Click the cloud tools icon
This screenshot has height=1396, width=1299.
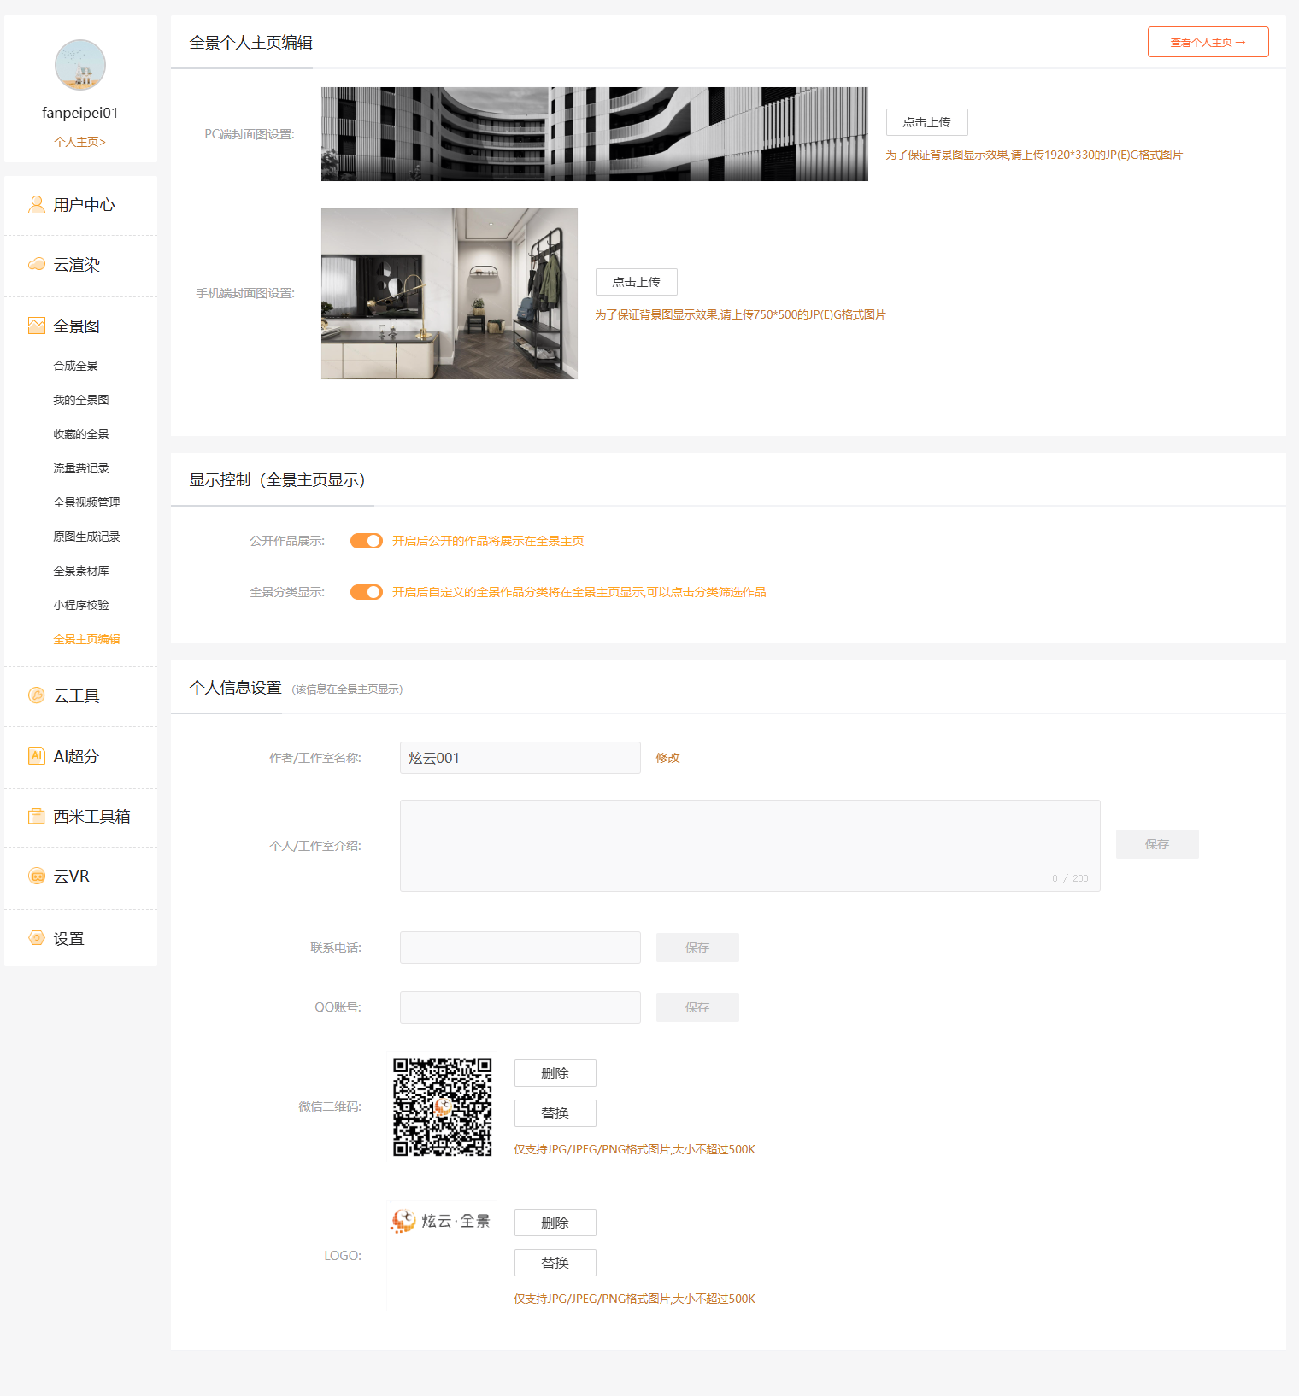[37, 695]
